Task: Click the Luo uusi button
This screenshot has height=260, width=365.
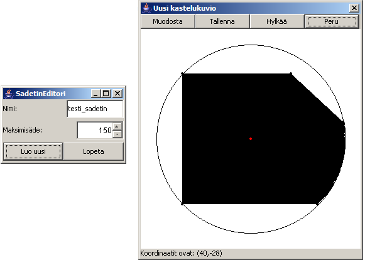Action: (33, 151)
